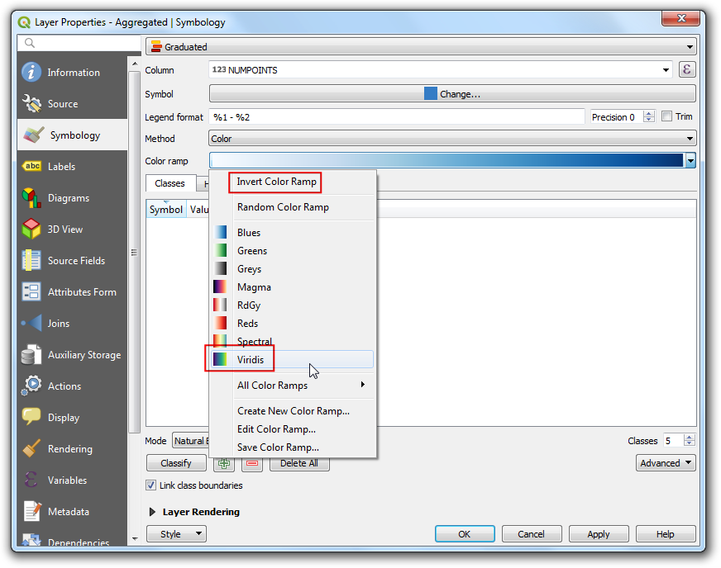Choose Create New Color Ramp
Screen dimensions: 721x568
point(293,410)
